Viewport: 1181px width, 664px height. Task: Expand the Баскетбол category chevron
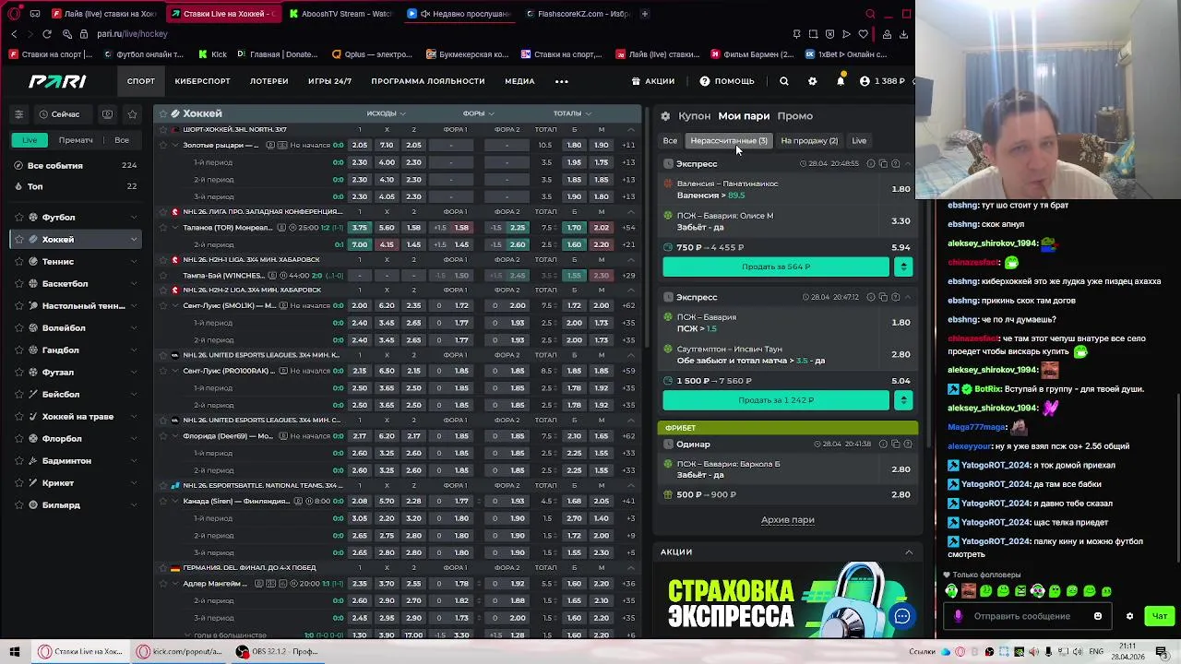pos(134,284)
